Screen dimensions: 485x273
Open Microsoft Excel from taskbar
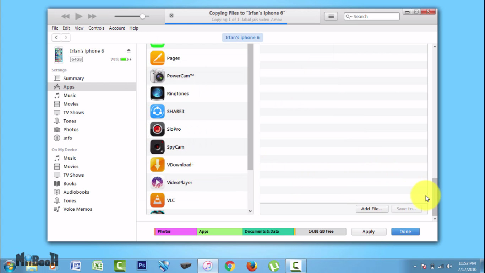point(98,266)
